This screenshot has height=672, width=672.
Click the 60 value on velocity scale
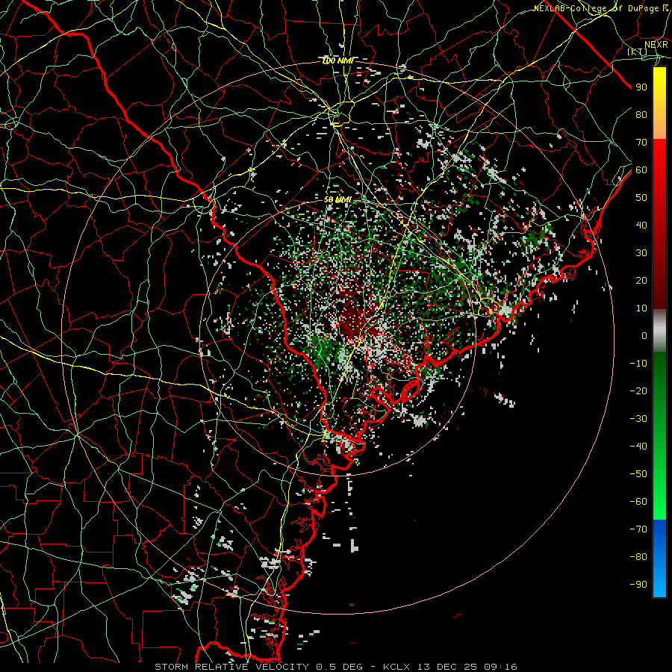[x=641, y=170]
